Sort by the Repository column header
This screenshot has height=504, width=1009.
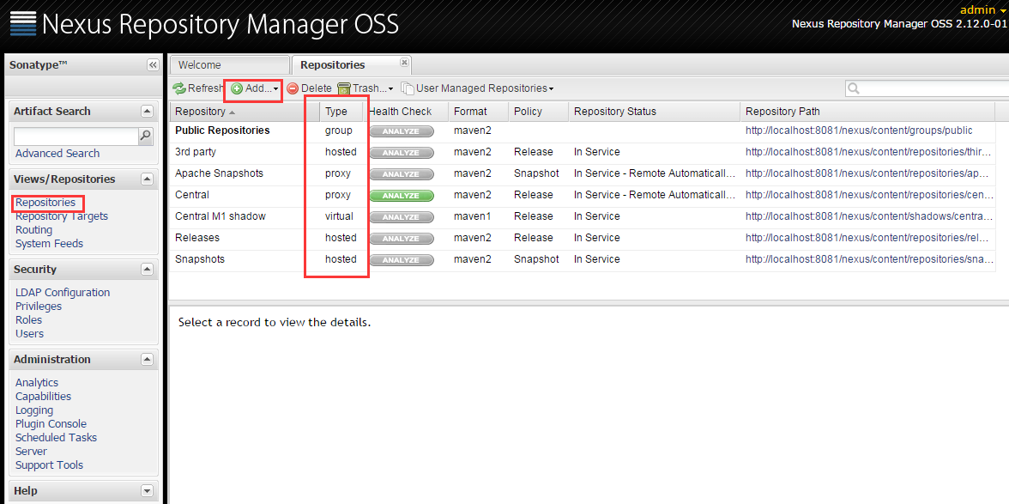pyautogui.click(x=201, y=112)
